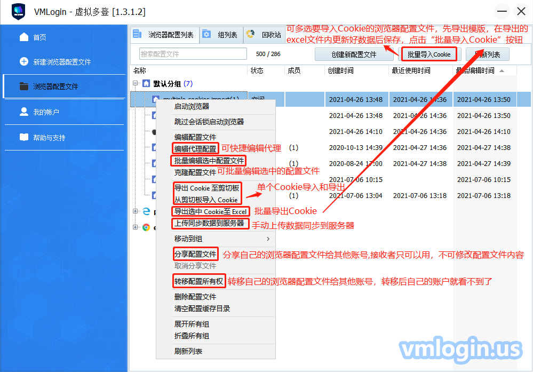Focus the 搜索配置文件 search field
Image resolution: width=533 pixels, height=372 pixels.
193,54
